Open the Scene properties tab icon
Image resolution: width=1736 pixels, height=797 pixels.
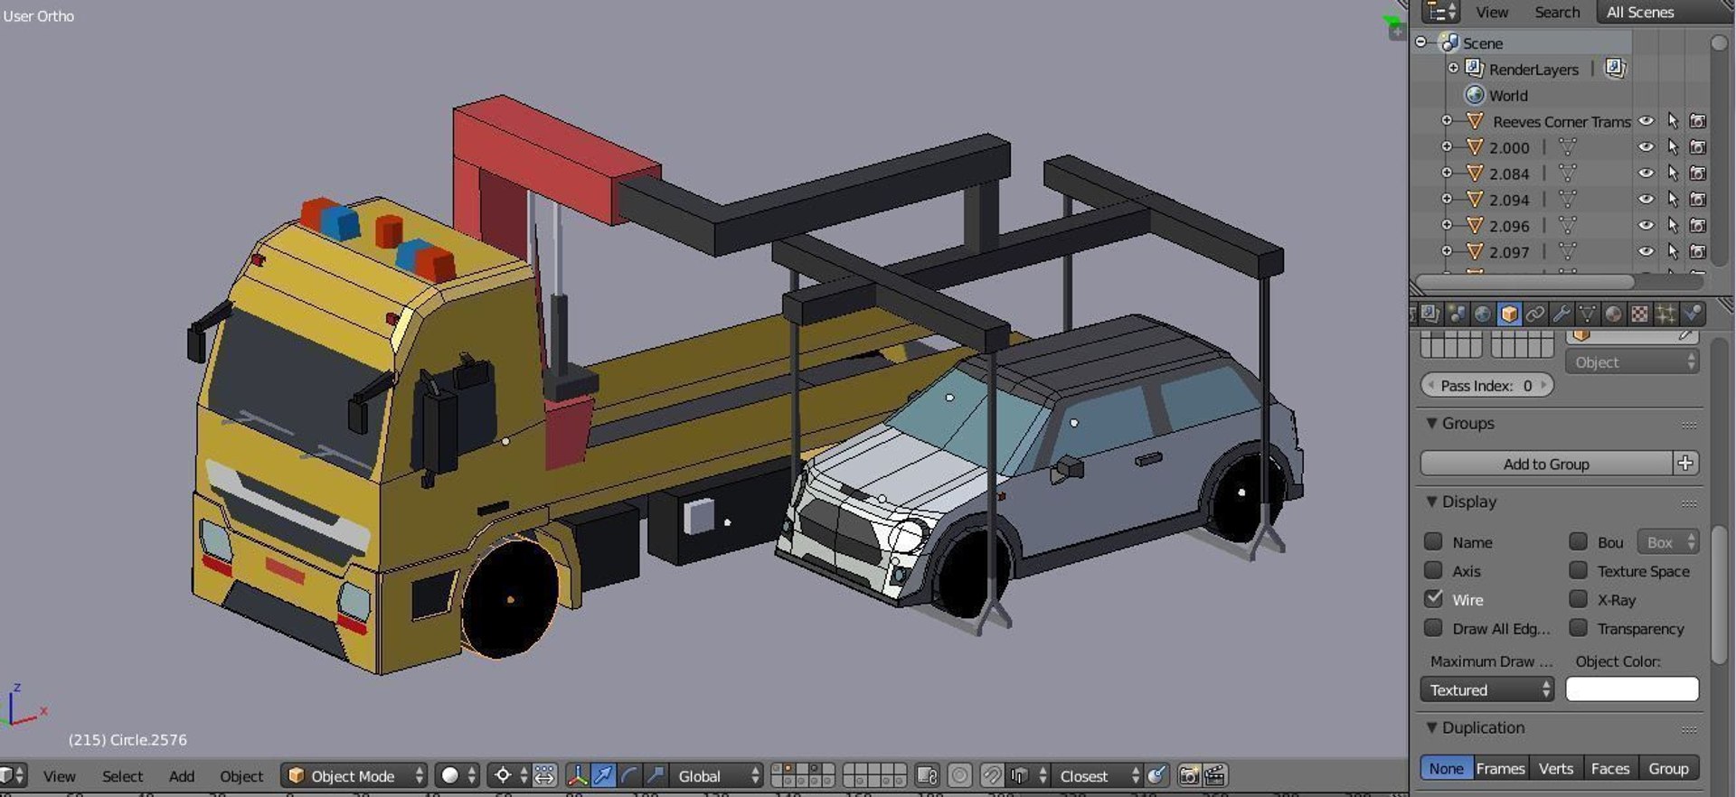(1457, 314)
